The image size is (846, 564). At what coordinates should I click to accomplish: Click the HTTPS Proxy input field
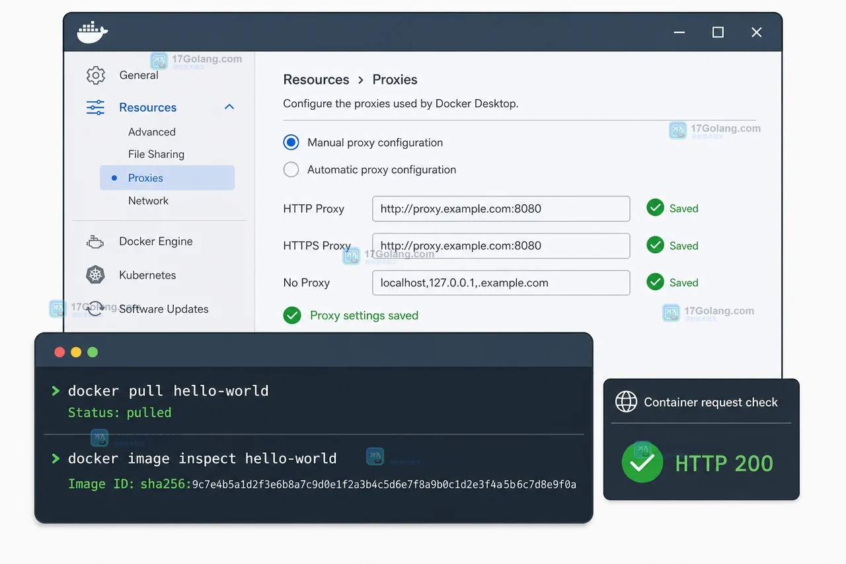[501, 245]
